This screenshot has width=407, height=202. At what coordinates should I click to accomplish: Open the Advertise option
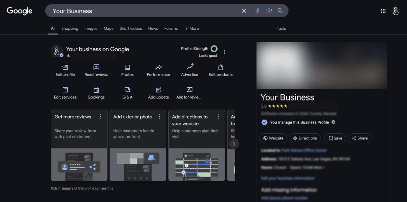tap(190, 70)
